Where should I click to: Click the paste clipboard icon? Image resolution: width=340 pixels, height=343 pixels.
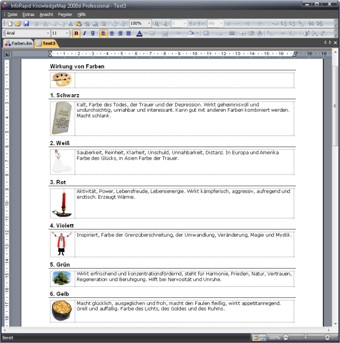pyautogui.click(x=78, y=24)
